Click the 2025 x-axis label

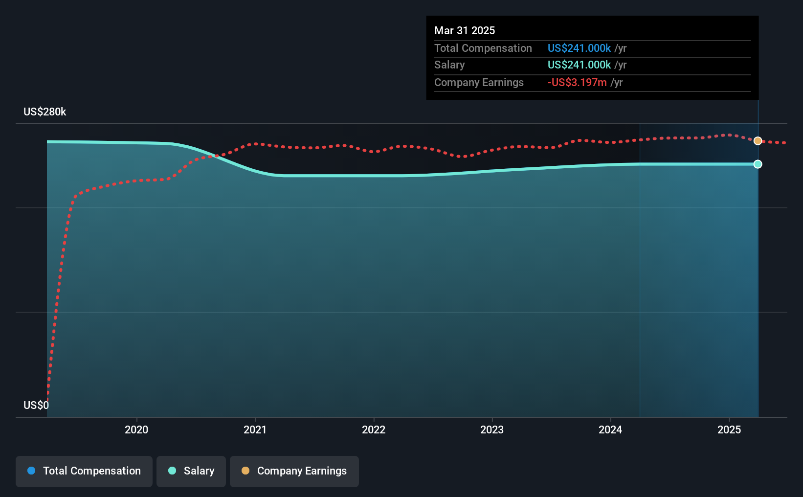point(729,429)
